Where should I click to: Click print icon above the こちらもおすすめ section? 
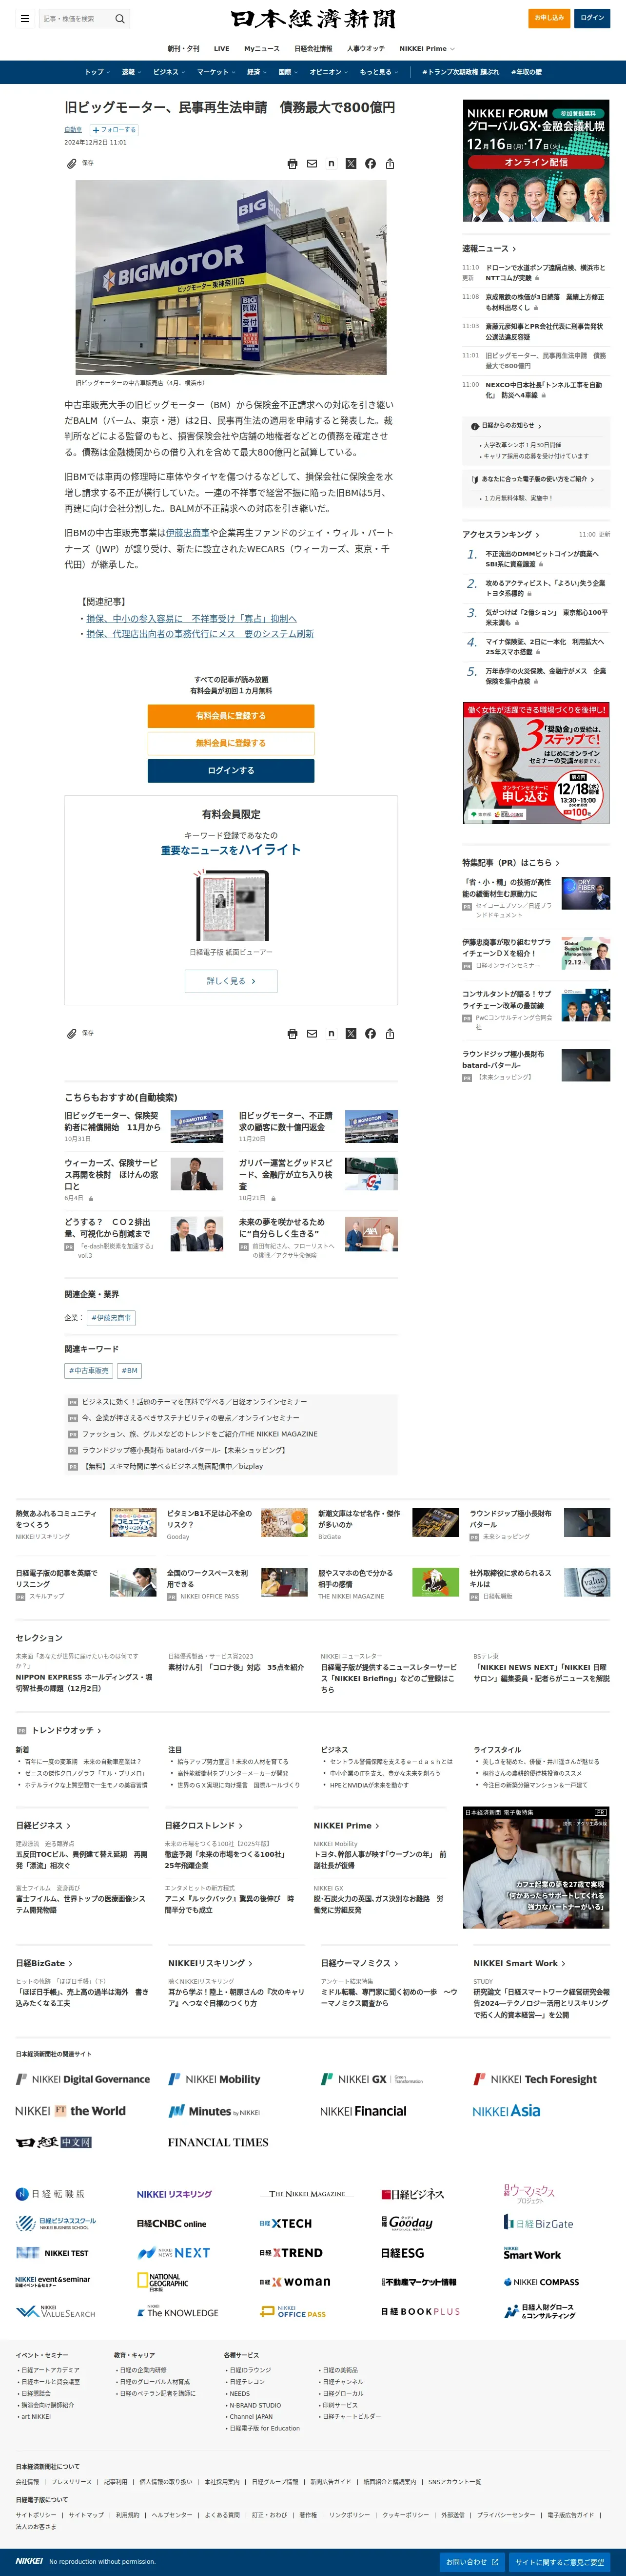293,1033
